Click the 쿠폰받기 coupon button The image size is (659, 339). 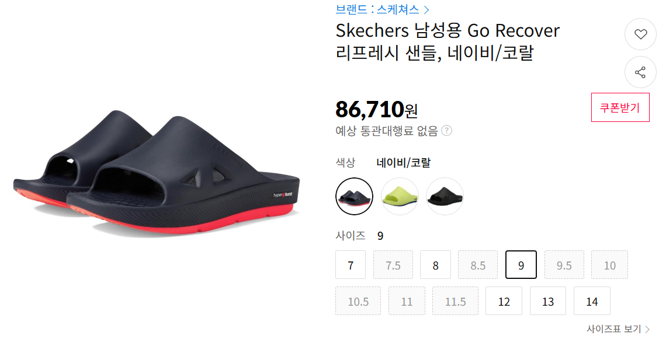click(620, 107)
